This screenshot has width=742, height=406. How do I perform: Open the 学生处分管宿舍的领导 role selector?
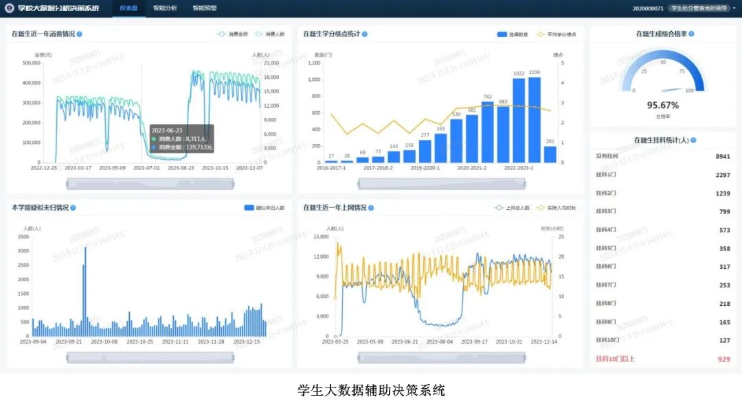pyautogui.click(x=699, y=8)
